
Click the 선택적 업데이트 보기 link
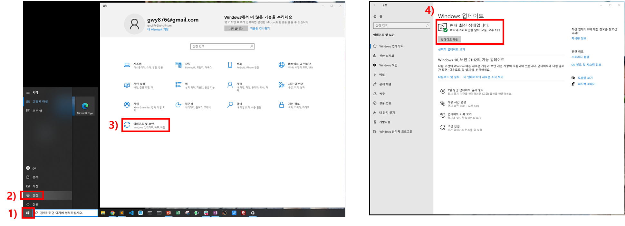pyautogui.click(x=451, y=50)
